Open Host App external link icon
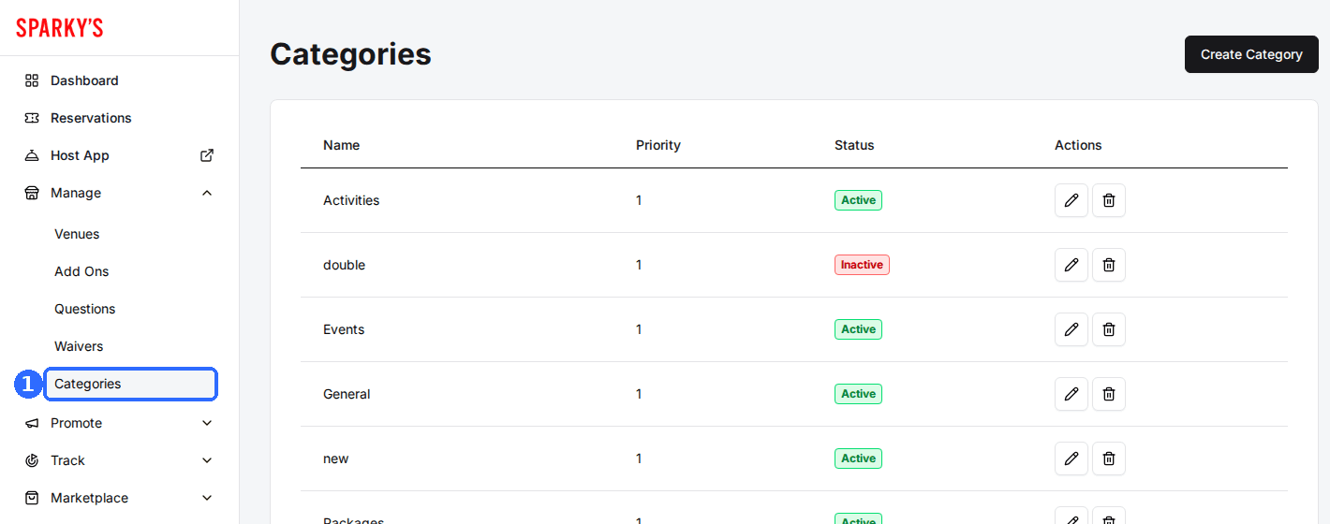Image resolution: width=1330 pixels, height=524 pixels. click(x=207, y=155)
